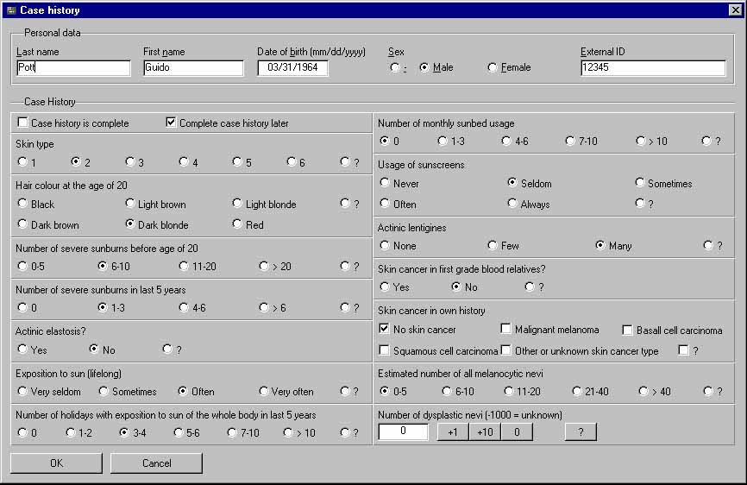Enable the Basal cell carcinoma checkbox
The height and width of the screenshot is (485, 747).
pos(628,330)
